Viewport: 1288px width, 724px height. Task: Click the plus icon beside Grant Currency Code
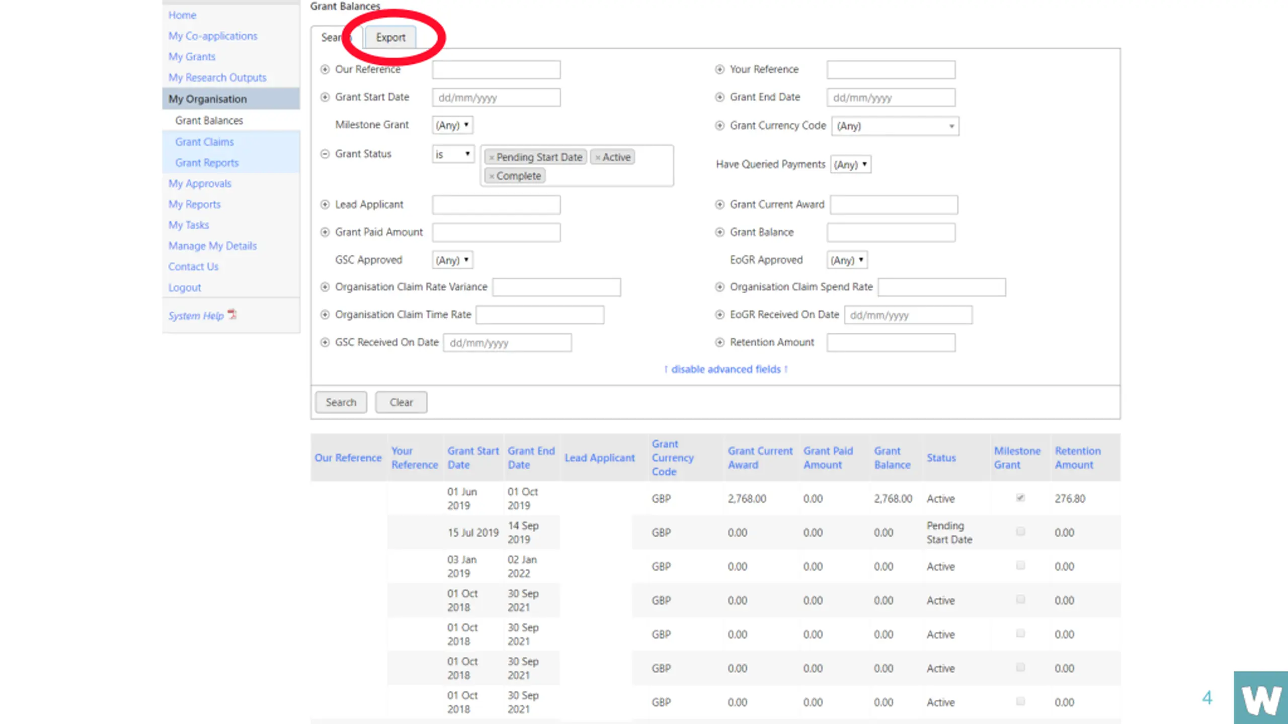tap(720, 126)
